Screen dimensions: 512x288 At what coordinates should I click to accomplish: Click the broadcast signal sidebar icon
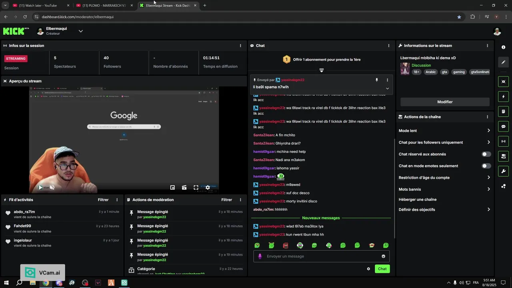pos(503,141)
